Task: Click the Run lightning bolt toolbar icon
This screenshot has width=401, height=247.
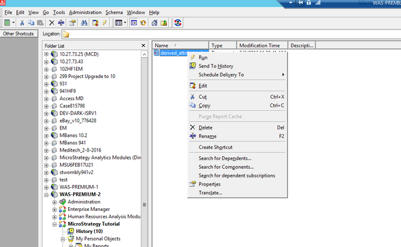Action: (105, 23)
